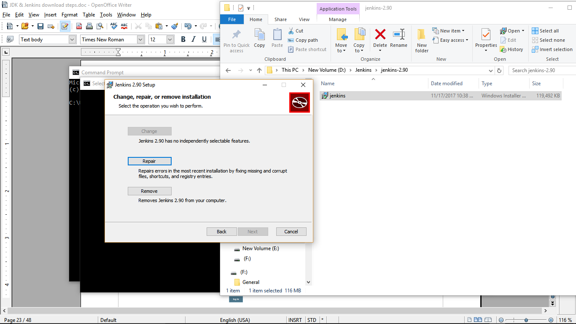Open the Page Preview icon
576x324 pixels.
pos(100,26)
